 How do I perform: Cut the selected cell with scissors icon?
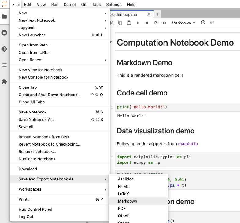coord(112,23)
